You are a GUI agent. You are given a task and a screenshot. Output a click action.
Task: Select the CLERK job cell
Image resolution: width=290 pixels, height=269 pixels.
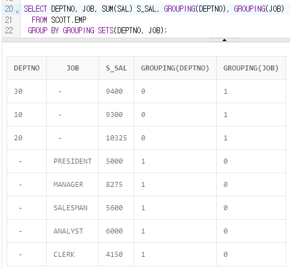[73, 255]
